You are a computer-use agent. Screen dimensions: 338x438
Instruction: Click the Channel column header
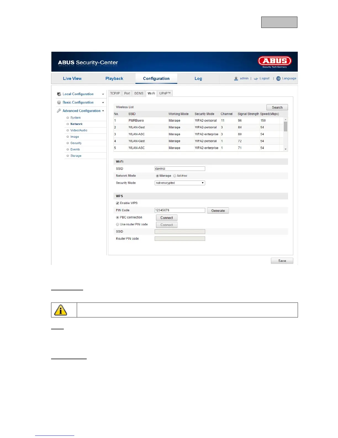coord(226,114)
